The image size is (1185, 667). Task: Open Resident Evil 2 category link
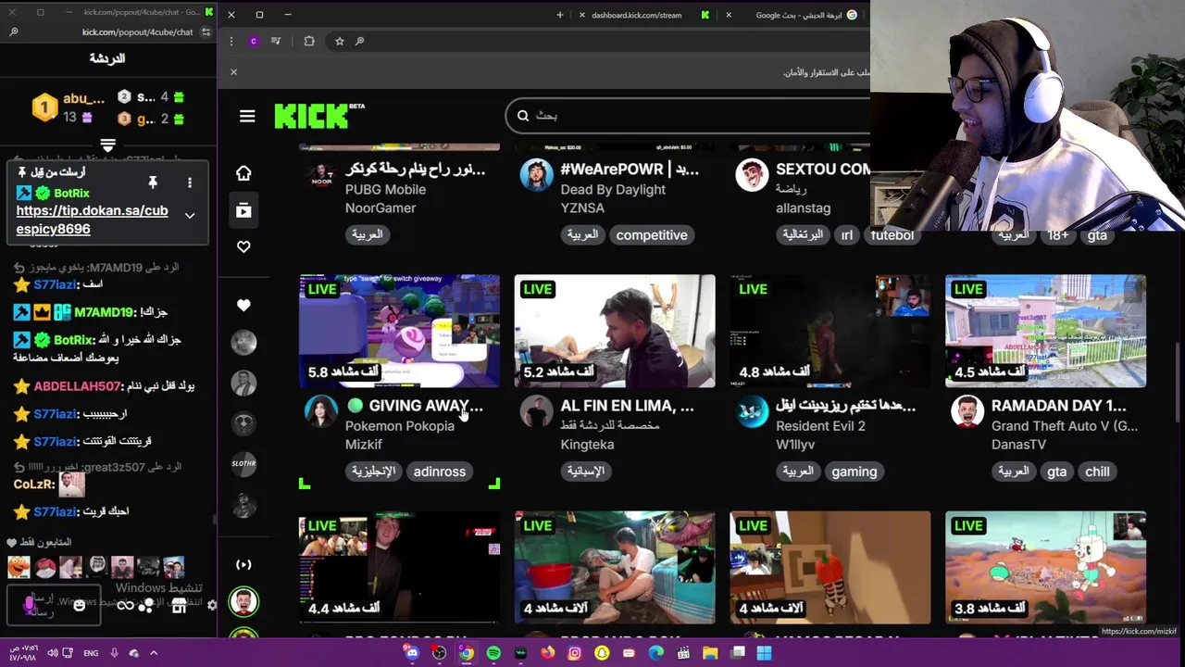(x=820, y=426)
